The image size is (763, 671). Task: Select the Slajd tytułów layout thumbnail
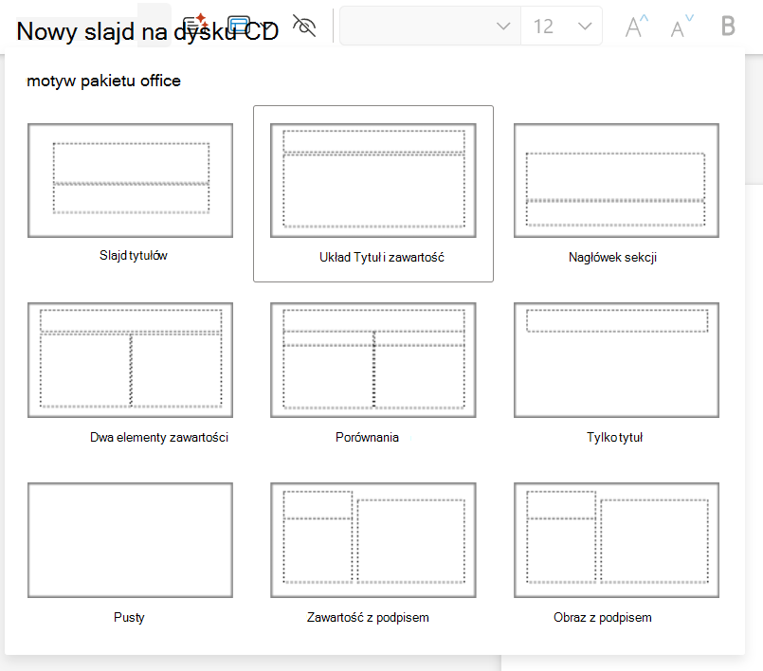[131, 180]
